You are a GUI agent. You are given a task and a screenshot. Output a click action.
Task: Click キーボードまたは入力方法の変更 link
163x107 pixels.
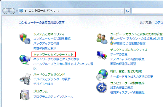[132, 77]
